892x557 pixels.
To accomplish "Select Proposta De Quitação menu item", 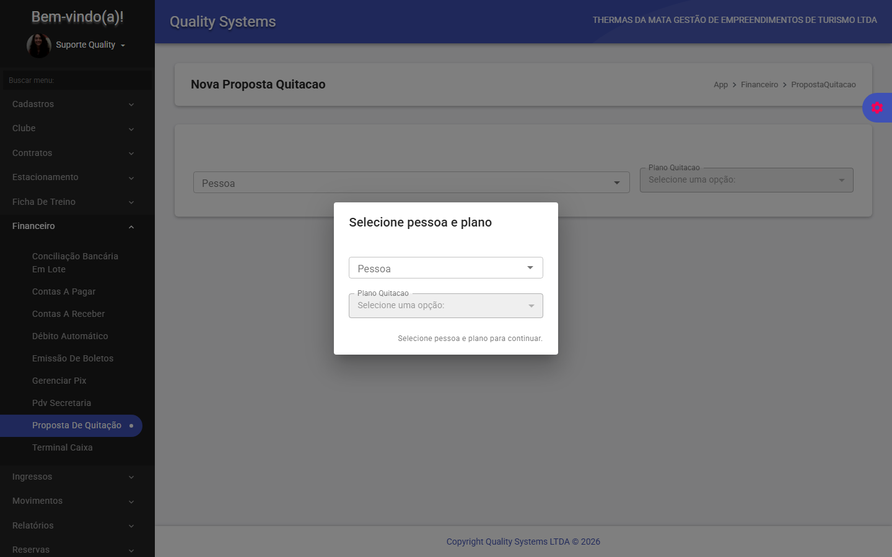I will (x=77, y=425).
